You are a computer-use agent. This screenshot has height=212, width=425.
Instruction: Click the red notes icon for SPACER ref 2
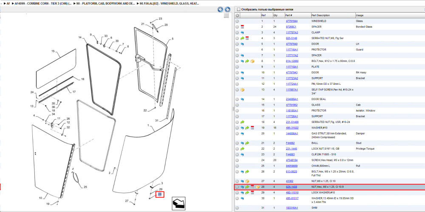[x=242, y=27]
